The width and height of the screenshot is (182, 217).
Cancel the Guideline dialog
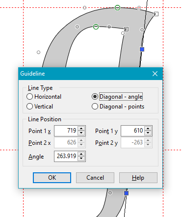[x=95, y=178]
